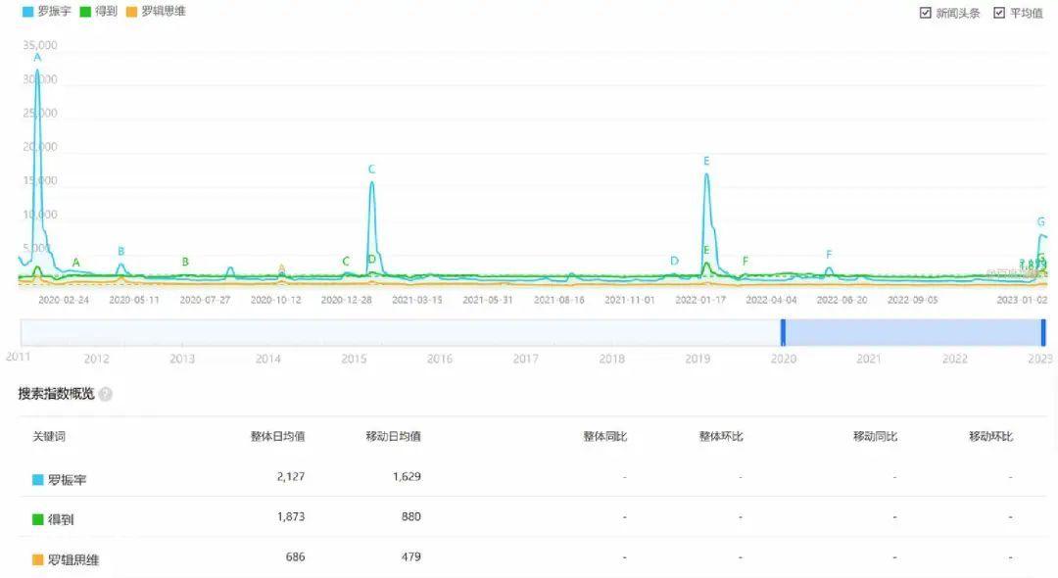The image size is (1058, 578).
Task: Click the 2021-03-15 date axis label
Action: (417, 300)
